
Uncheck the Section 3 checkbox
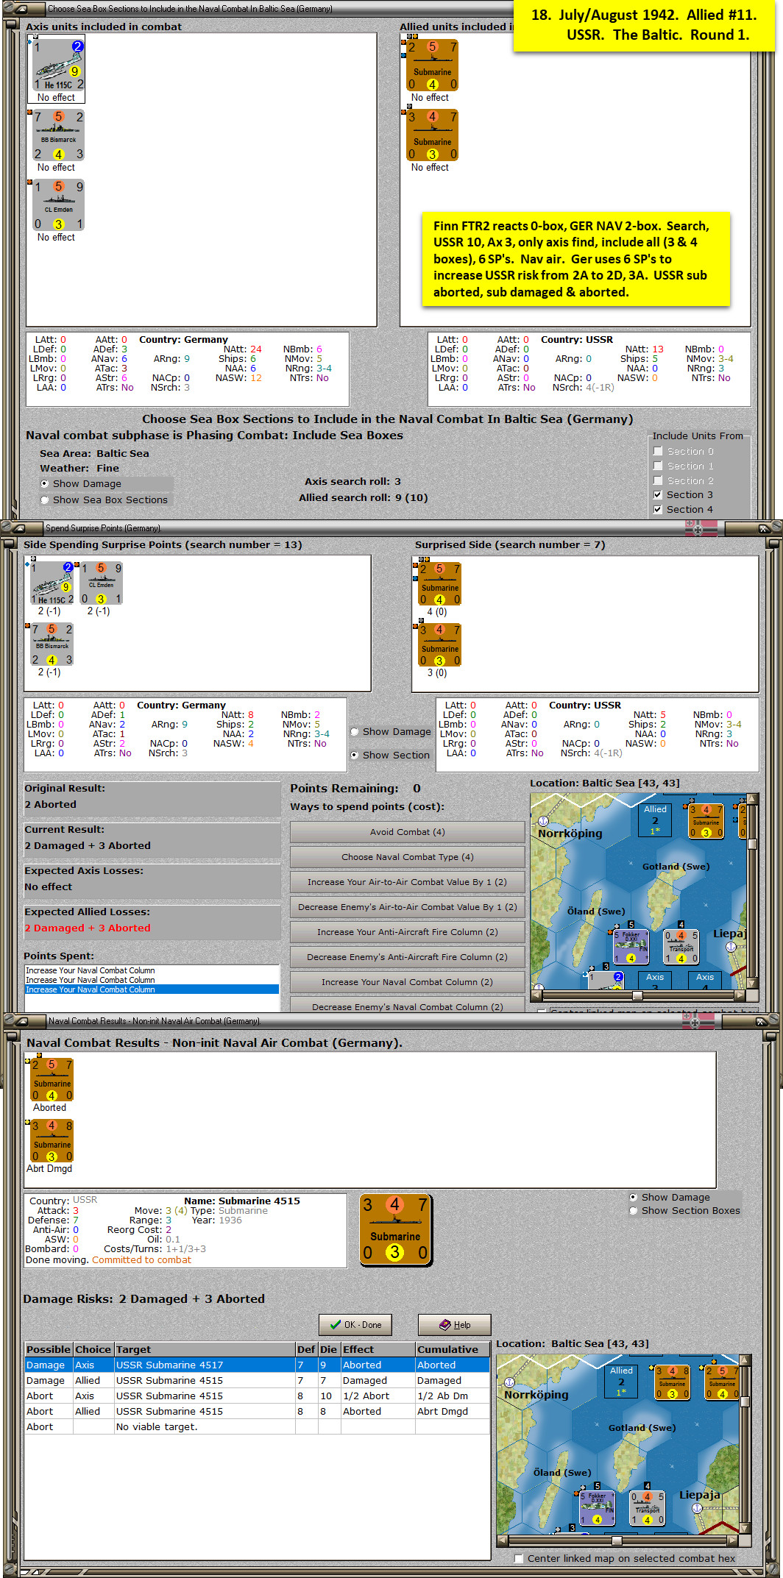click(x=658, y=495)
